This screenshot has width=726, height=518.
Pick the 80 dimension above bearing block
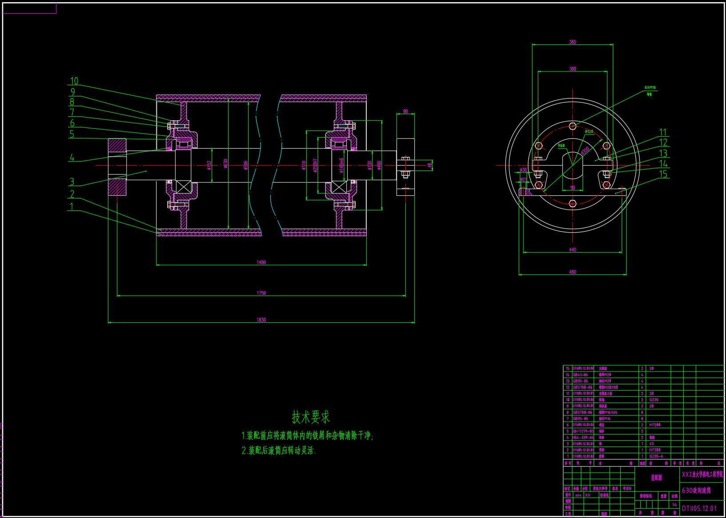click(405, 111)
